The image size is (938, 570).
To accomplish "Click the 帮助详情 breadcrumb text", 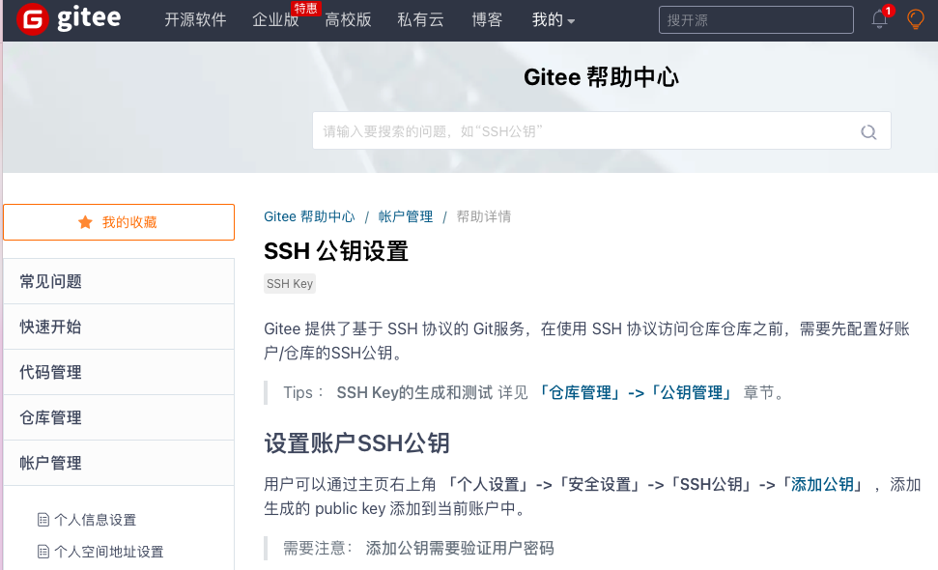I will [x=483, y=216].
